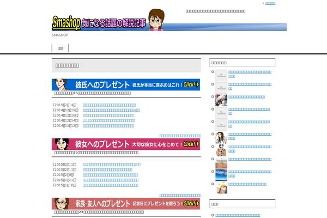Click the girlfriend face illustration on pink banner
The width and height of the screenshot is (327, 218).
coord(62,144)
